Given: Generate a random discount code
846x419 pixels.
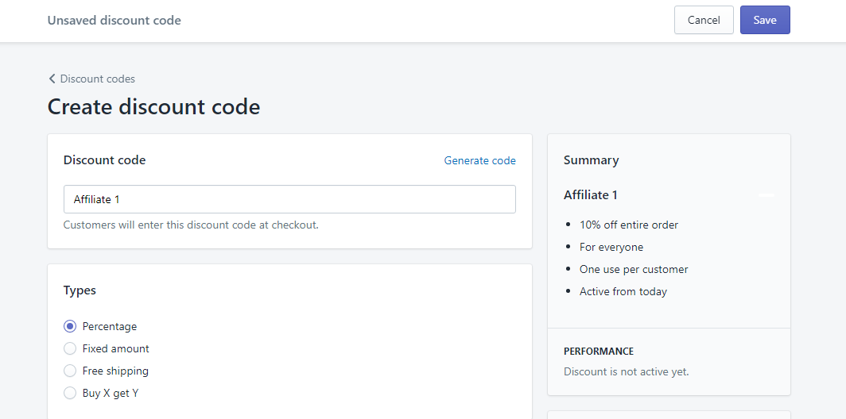Looking at the screenshot, I should tap(479, 160).
